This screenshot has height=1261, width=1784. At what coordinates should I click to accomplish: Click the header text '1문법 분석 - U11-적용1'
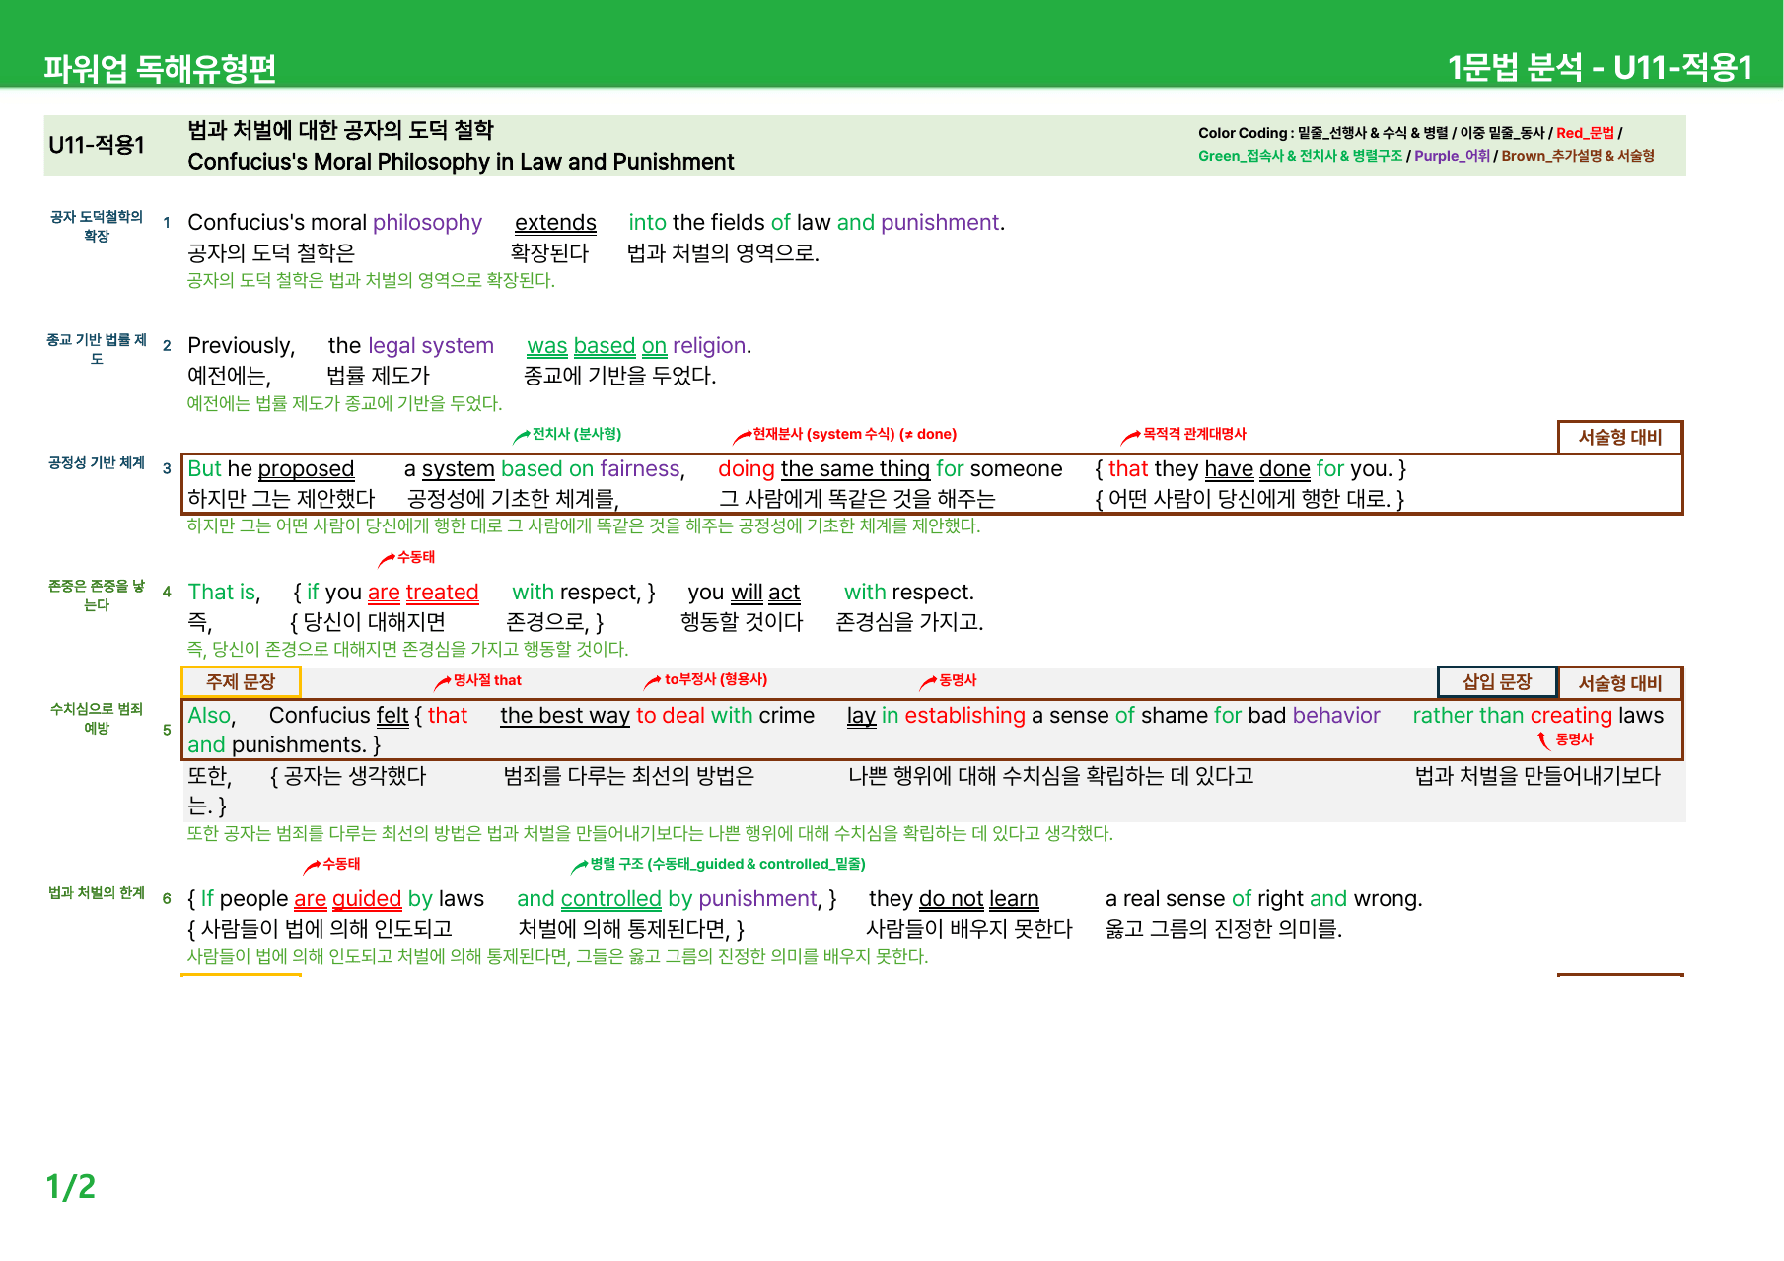point(1600,67)
